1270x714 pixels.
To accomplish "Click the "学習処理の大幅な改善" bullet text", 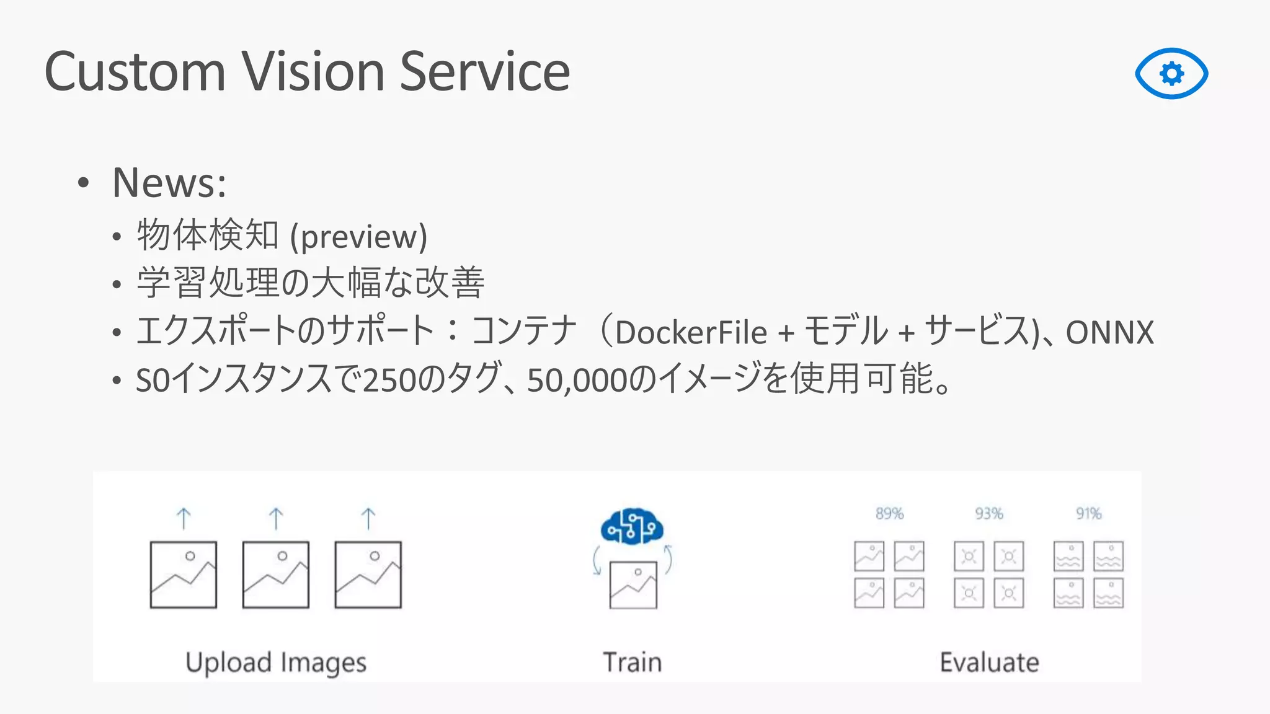I will coord(311,283).
